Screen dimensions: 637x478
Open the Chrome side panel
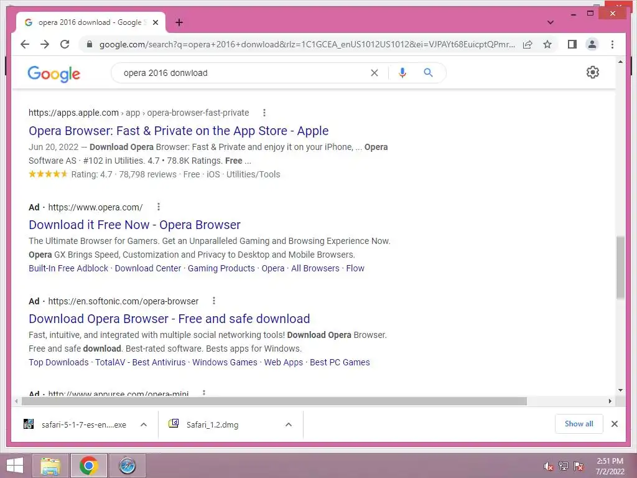coord(572,44)
